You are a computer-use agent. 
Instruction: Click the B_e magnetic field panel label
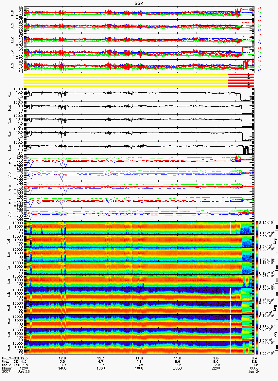coord(12,53)
